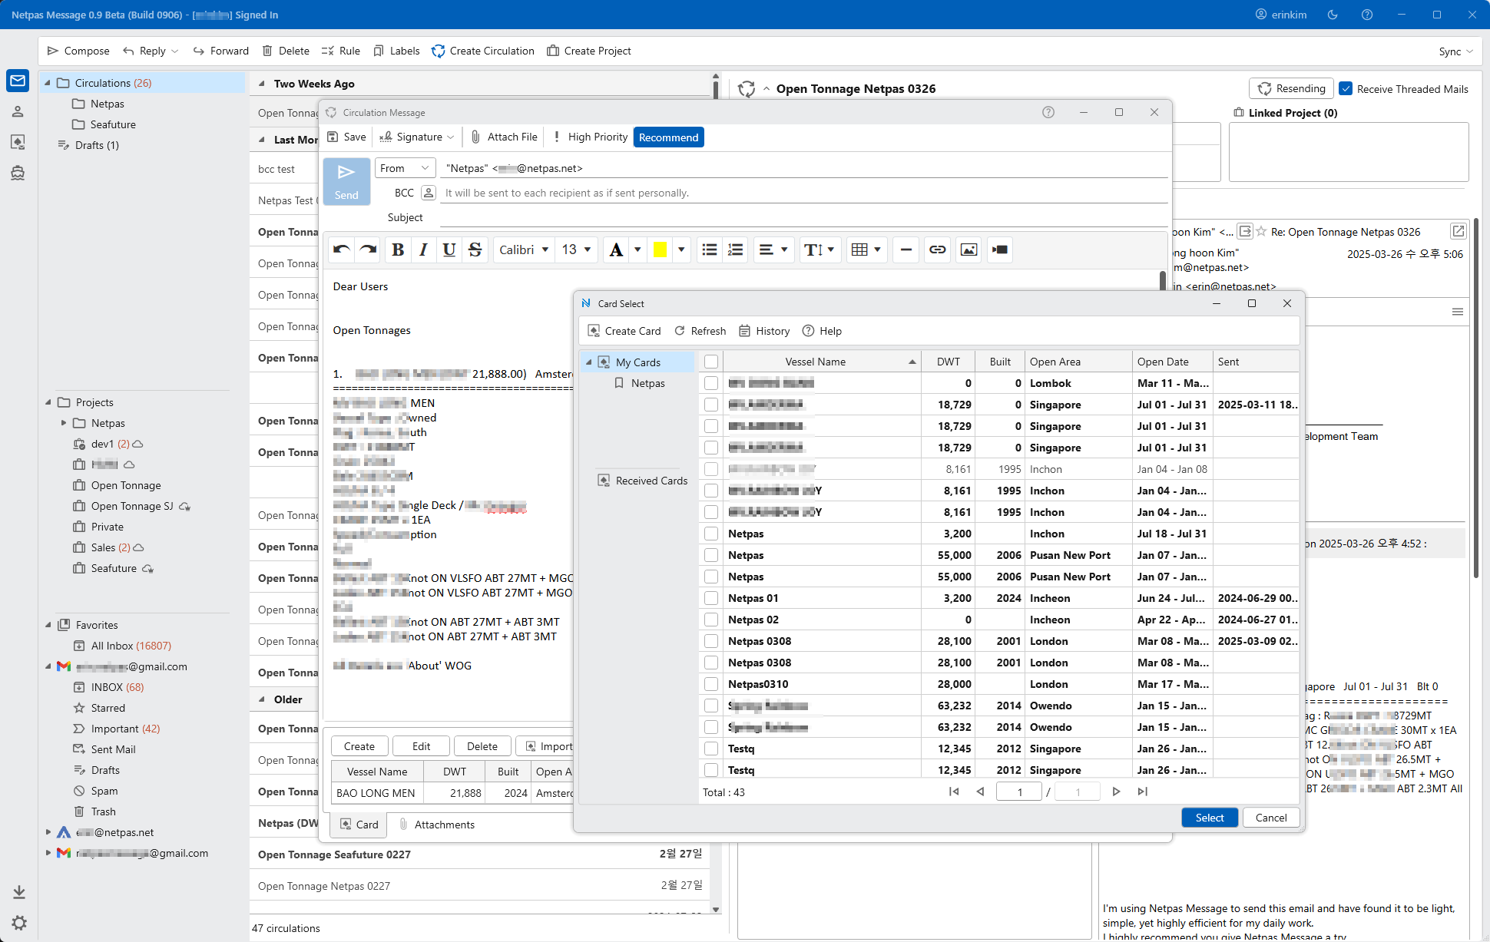This screenshot has height=942, width=1490.
Task: Open the From dropdown
Action: [x=406, y=168]
